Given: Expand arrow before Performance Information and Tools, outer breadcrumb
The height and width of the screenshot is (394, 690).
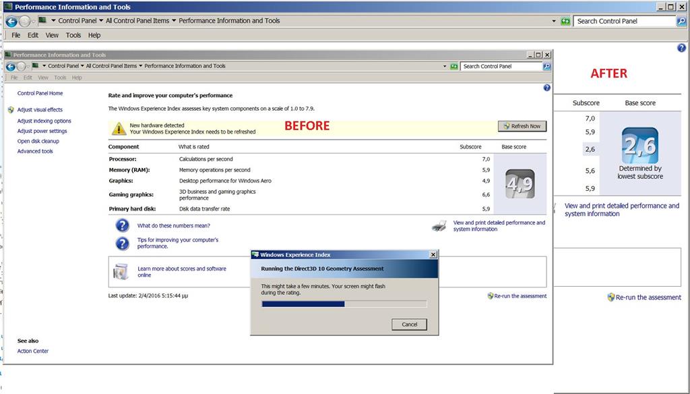Looking at the screenshot, I should 174,21.
